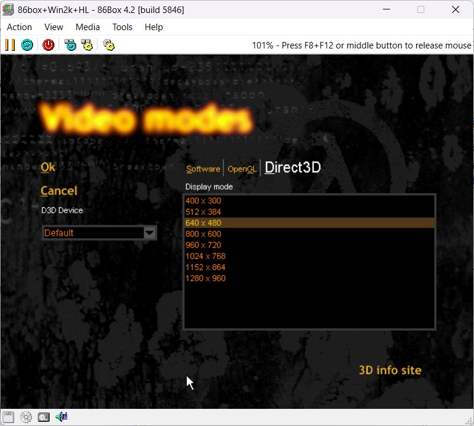Click the teal hard reset icon

pyautogui.click(x=27, y=45)
